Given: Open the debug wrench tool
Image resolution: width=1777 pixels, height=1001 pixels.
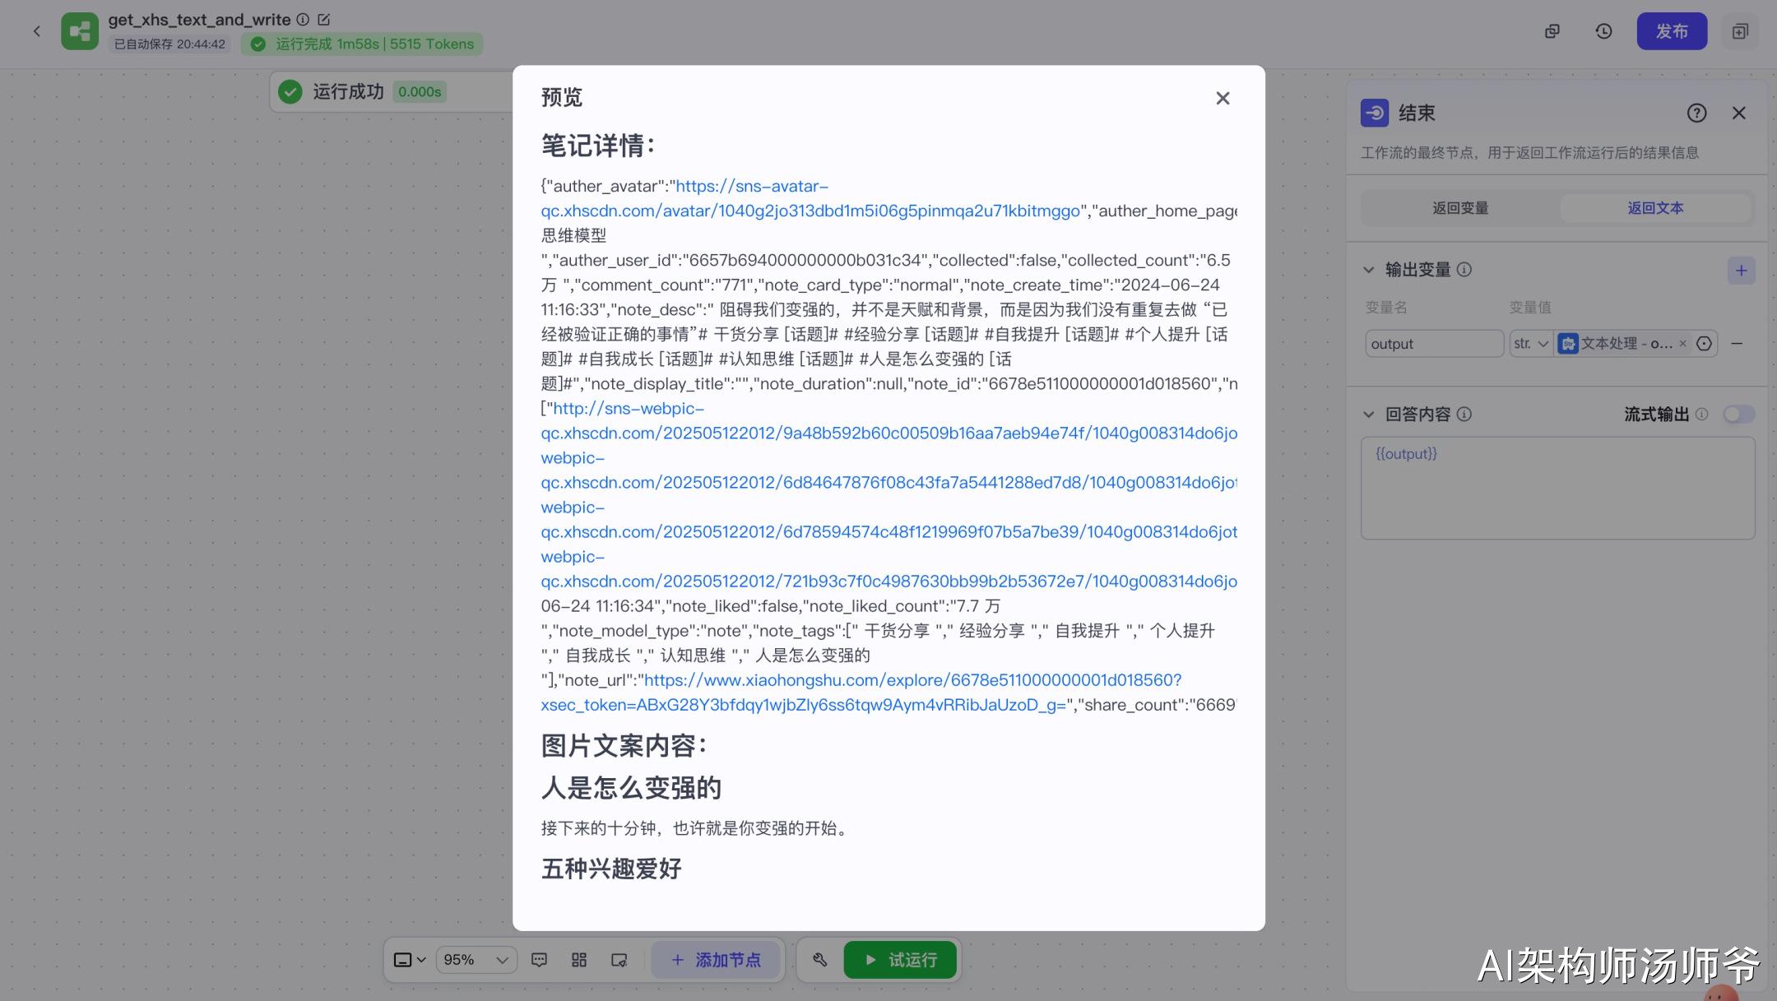Looking at the screenshot, I should 820,960.
